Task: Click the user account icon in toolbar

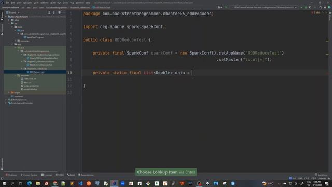Action: [x=219, y=8]
